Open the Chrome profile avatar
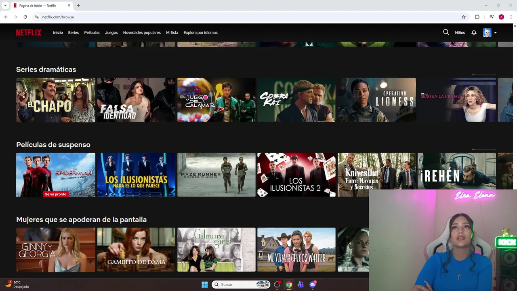The image size is (517, 291). 501,17
